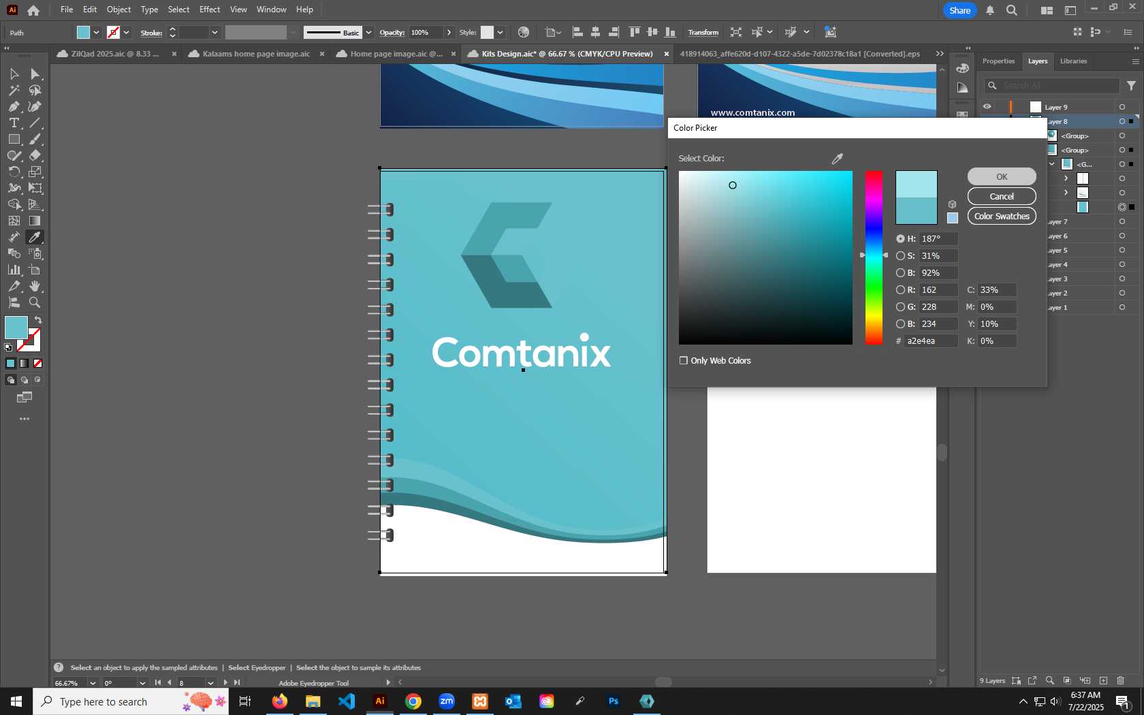
Task: Open Color Swatches in Color Picker
Action: [1002, 216]
